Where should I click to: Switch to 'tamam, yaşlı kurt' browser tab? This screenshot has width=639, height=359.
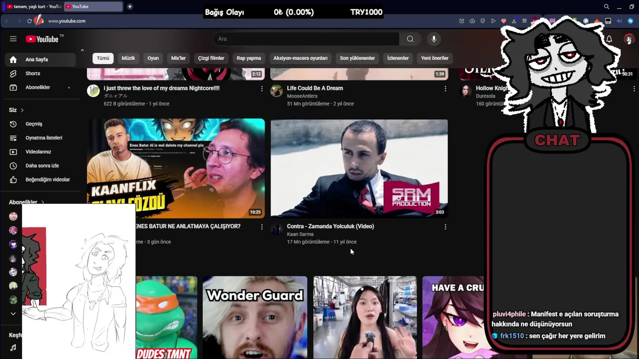33,6
